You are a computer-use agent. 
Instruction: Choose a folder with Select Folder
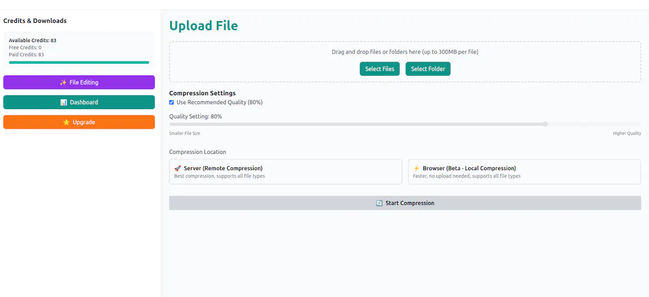click(428, 69)
